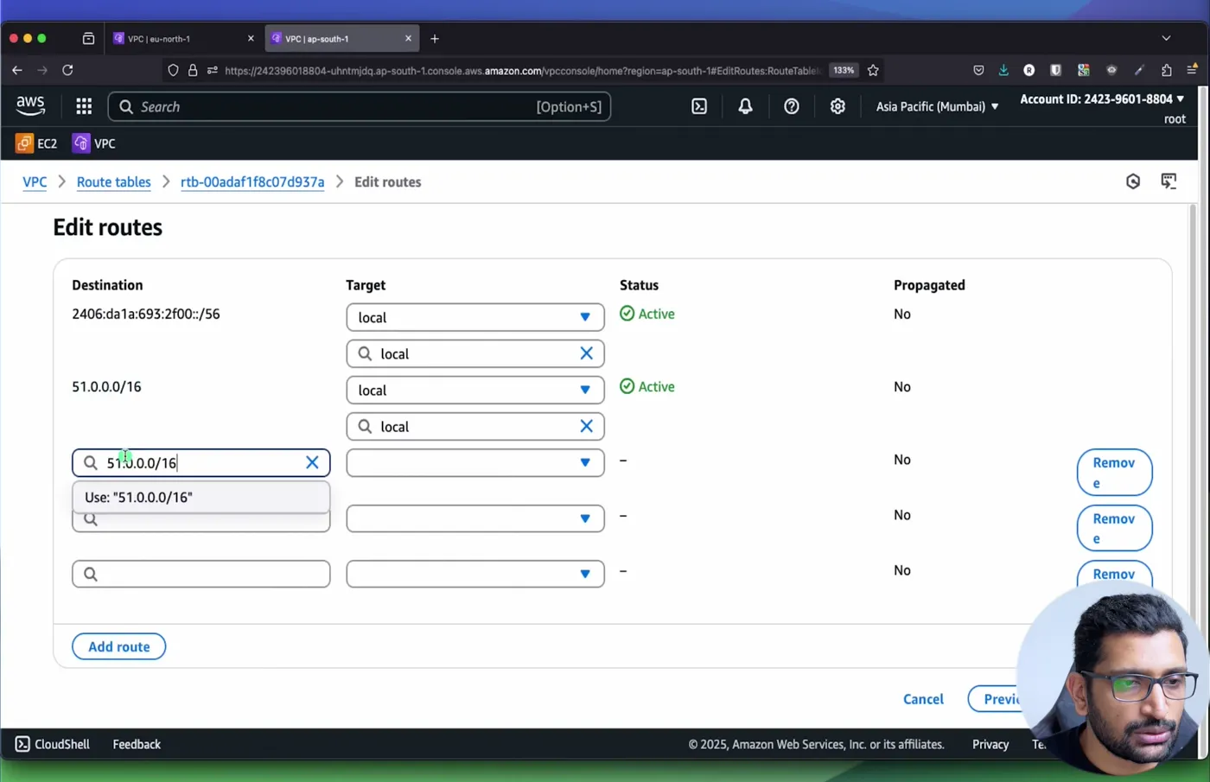The width and height of the screenshot is (1210, 782).
Task: Open CloudShell from the footer
Action: (52, 744)
